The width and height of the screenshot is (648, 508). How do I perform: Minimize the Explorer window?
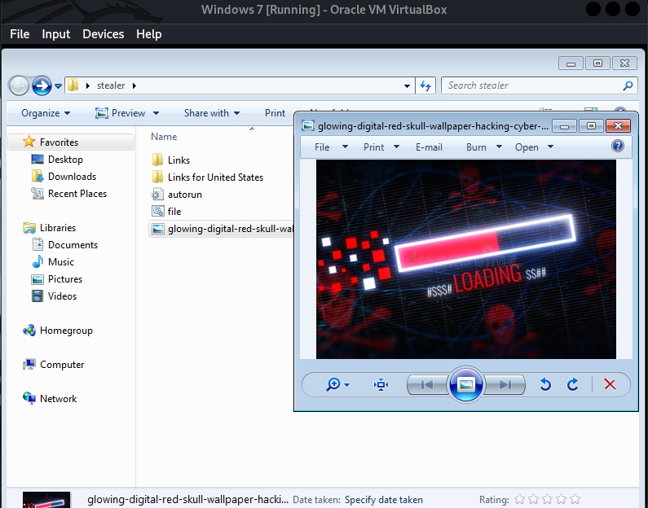[571, 63]
